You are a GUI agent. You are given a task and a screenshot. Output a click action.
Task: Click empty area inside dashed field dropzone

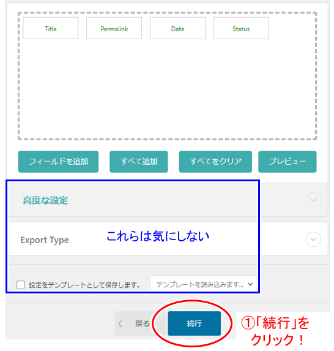point(167,89)
